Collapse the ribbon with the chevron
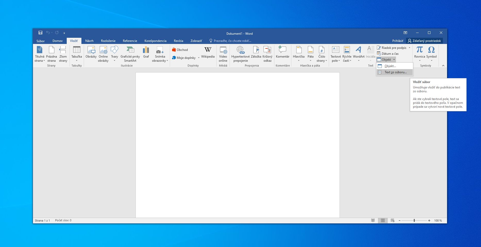 [443, 66]
